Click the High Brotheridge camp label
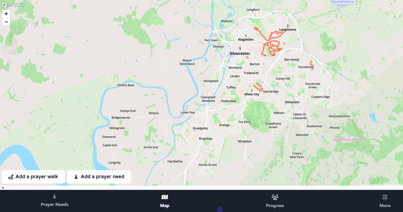The width and height of the screenshot is (403, 212). [x=349, y=140]
